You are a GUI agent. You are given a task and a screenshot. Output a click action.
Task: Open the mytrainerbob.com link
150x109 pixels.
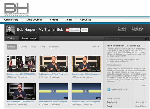tap(119, 90)
